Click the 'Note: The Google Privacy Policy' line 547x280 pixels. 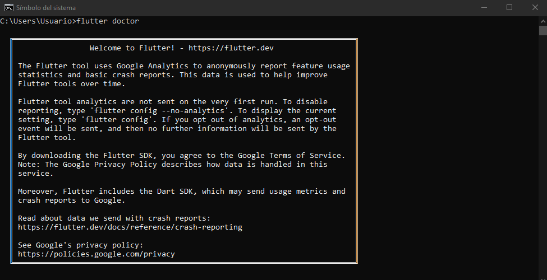pyautogui.click(x=173, y=165)
